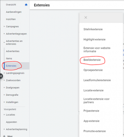Image resolution: width=124 pixels, height=137 pixels.
Task: Collapse the Advertenties en extensies section arrow
Action: [x=4, y=42]
